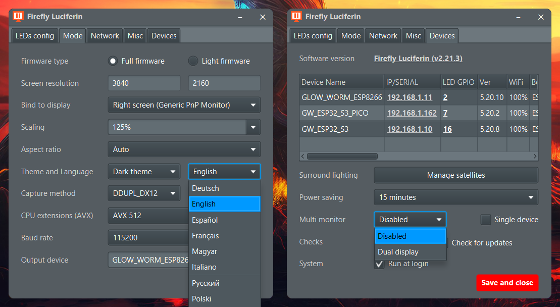Open the Firefly Luciferin (v2.21.3) version link
Screen dimensions: 560x307
(418, 59)
